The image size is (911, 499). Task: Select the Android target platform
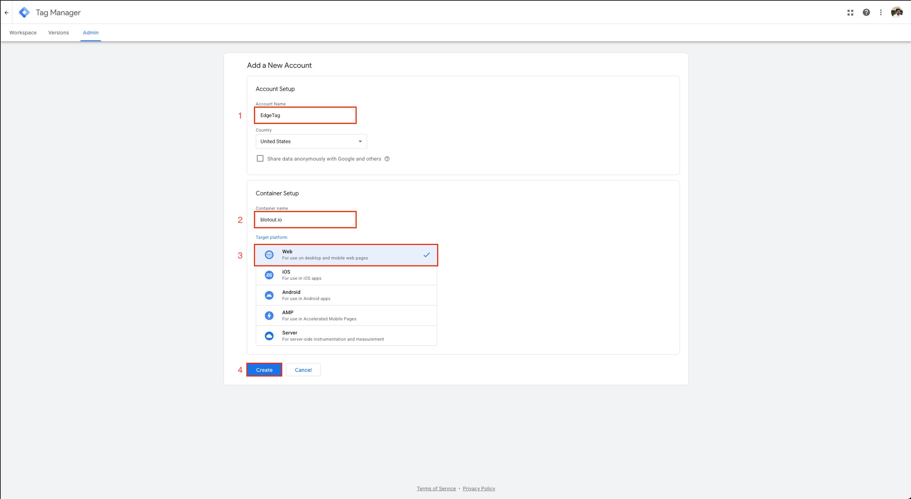346,295
